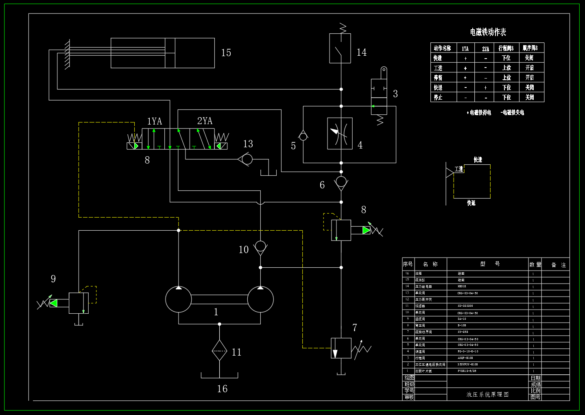This screenshot has width=585, height=415.
Task: Select left pump circle of double pump
Action: tap(179, 299)
